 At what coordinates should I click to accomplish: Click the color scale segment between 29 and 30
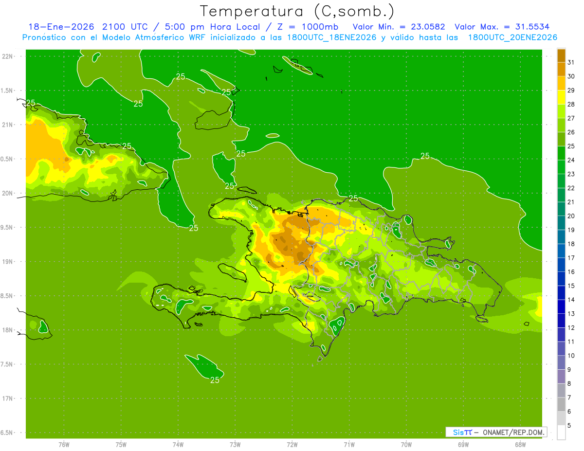(561, 84)
